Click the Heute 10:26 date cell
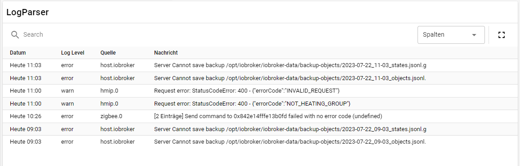 coord(26,116)
